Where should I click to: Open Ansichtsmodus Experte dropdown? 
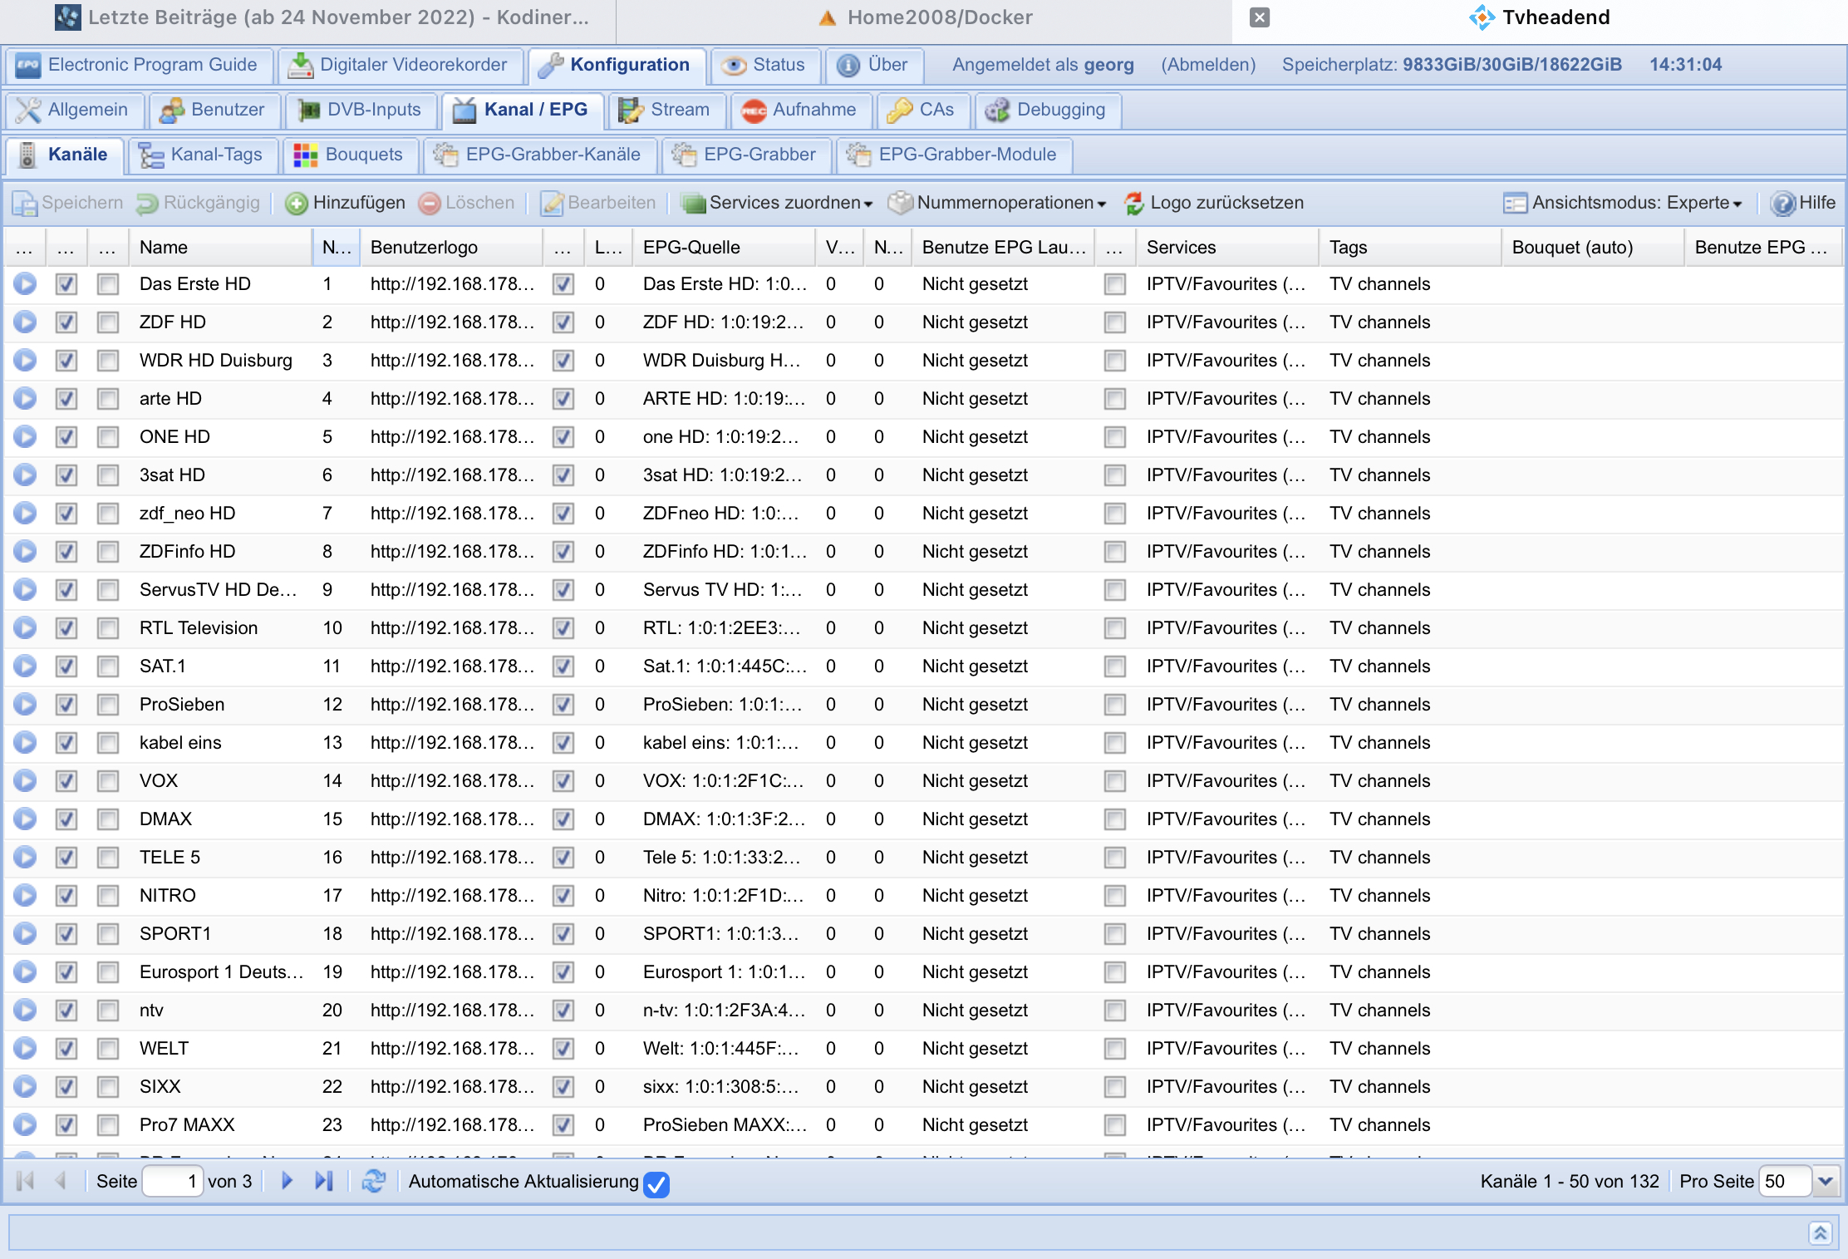(x=1624, y=203)
